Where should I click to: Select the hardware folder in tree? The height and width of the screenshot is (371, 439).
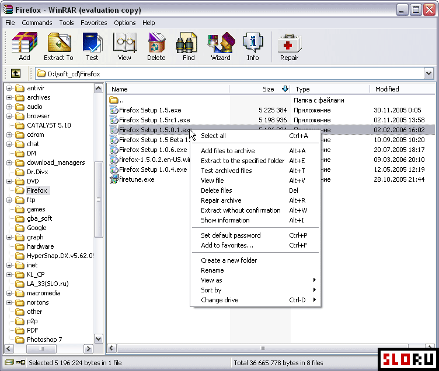[40, 246]
